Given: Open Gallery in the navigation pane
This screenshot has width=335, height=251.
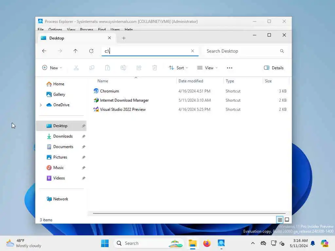Looking at the screenshot, I should [x=59, y=94].
